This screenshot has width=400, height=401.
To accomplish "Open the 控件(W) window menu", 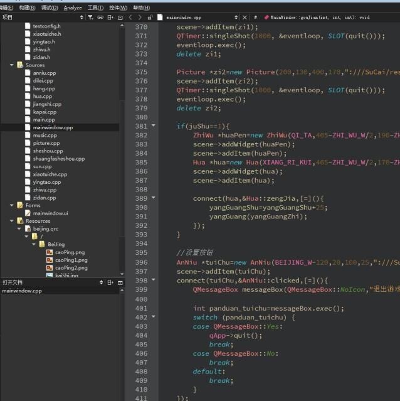I will (118, 8).
